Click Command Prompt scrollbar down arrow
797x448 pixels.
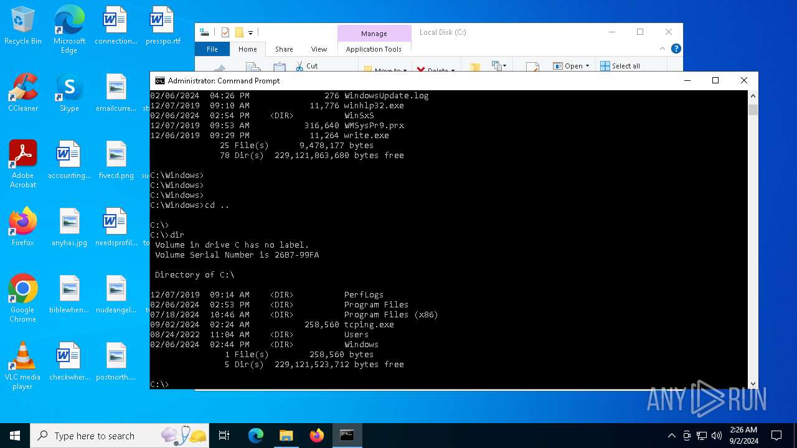[x=753, y=384]
